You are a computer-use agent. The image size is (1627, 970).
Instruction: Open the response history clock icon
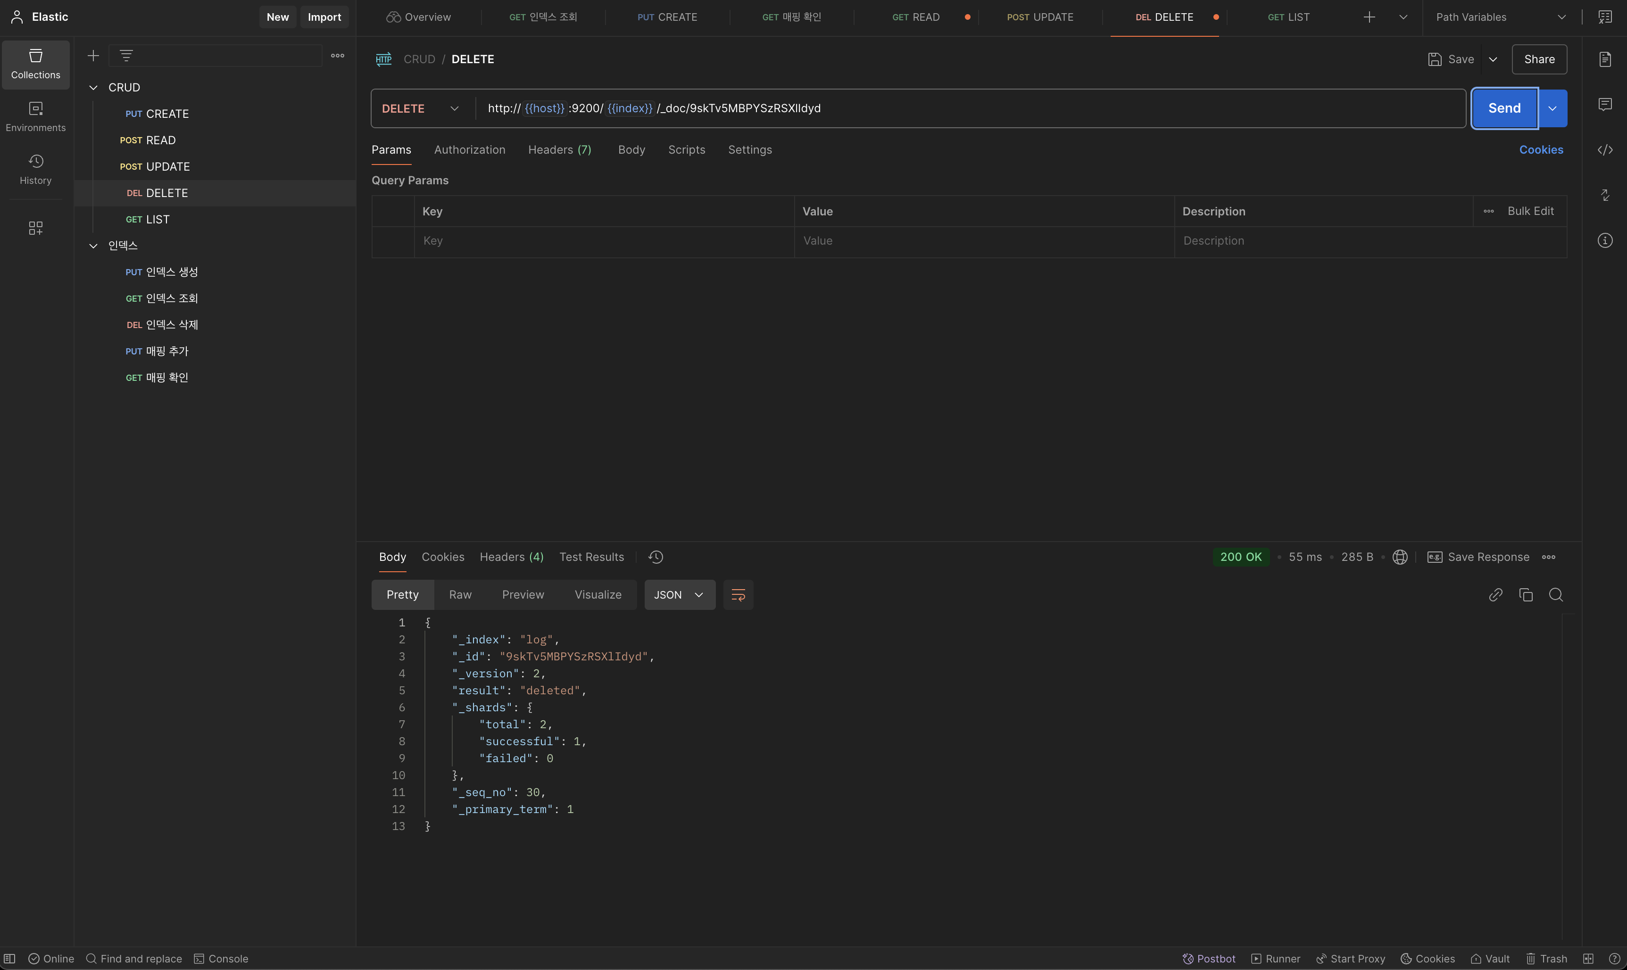pyautogui.click(x=655, y=557)
